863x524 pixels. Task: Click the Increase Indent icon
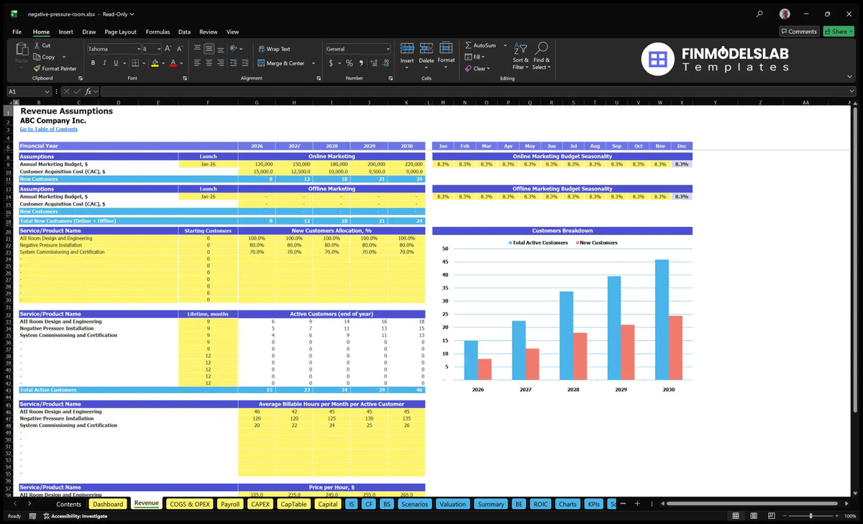pos(245,63)
